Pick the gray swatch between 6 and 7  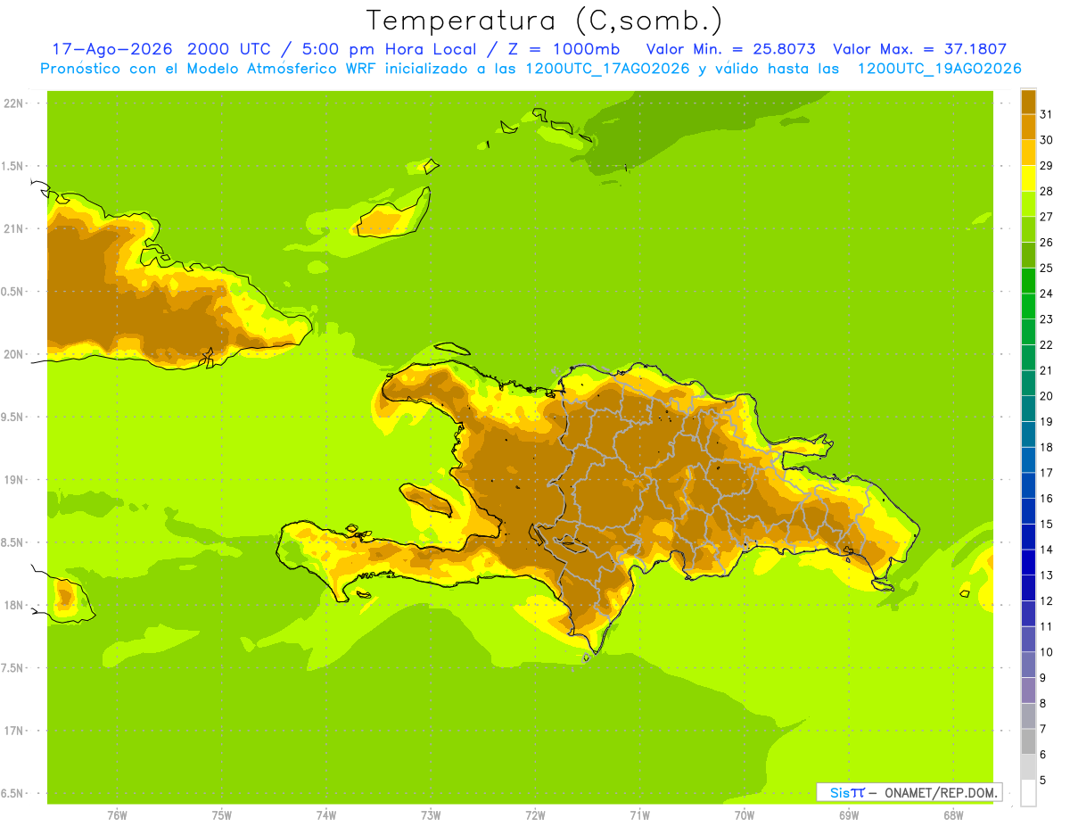[x=1028, y=741]
